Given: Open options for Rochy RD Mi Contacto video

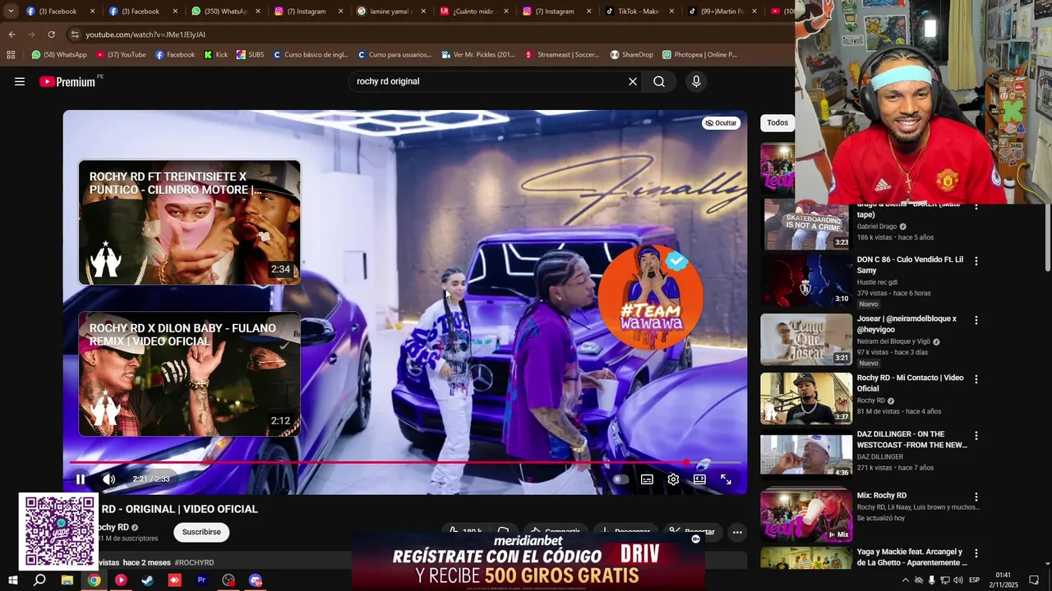Looking at the screenshot, I should pyautogui.click(x=976, y=379).
